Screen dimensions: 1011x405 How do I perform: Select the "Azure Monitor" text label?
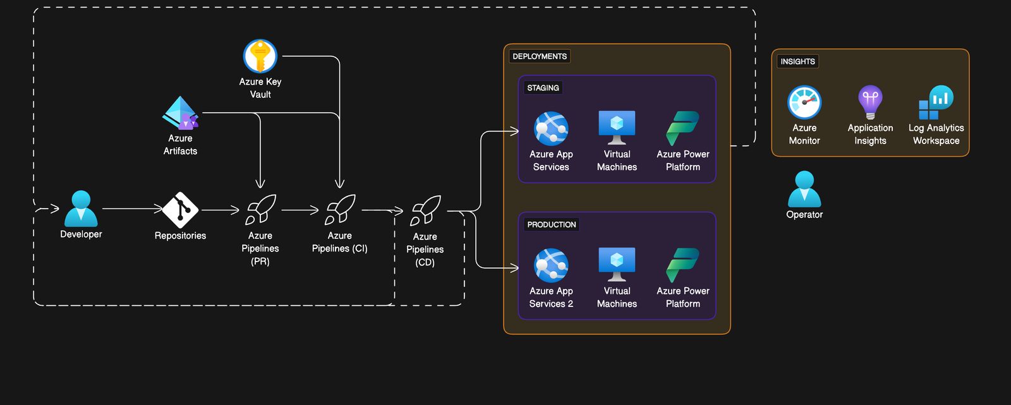(804, 135)
